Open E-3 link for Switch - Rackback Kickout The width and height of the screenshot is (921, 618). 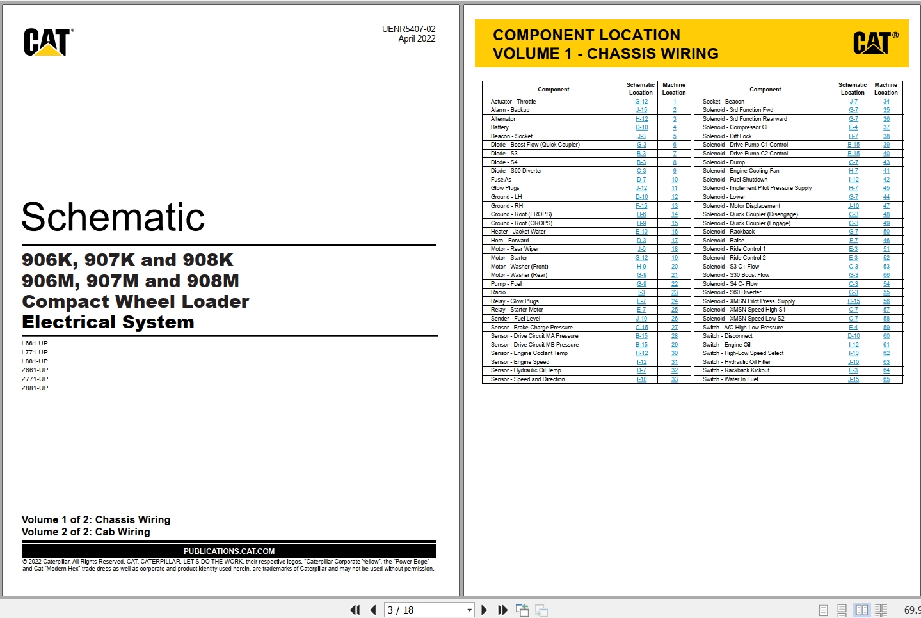point(854,370)
